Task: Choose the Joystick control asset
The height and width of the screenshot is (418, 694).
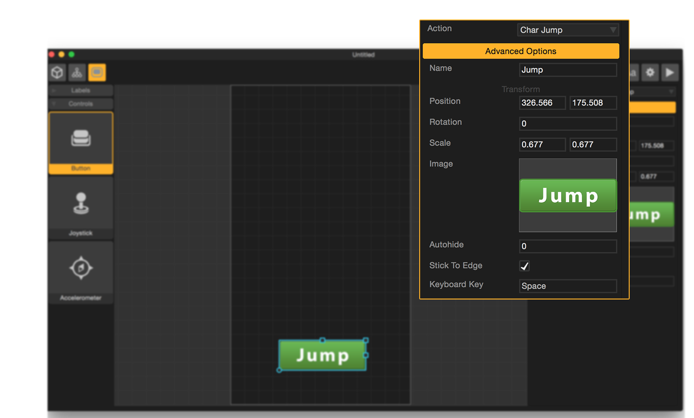Action: tap(81, 207)
